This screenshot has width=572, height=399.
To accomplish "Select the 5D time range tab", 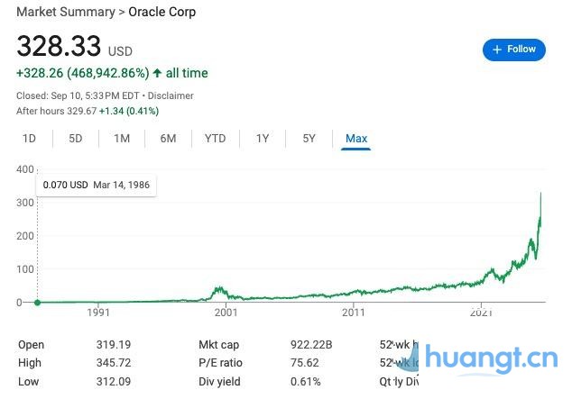I will 76,139.
